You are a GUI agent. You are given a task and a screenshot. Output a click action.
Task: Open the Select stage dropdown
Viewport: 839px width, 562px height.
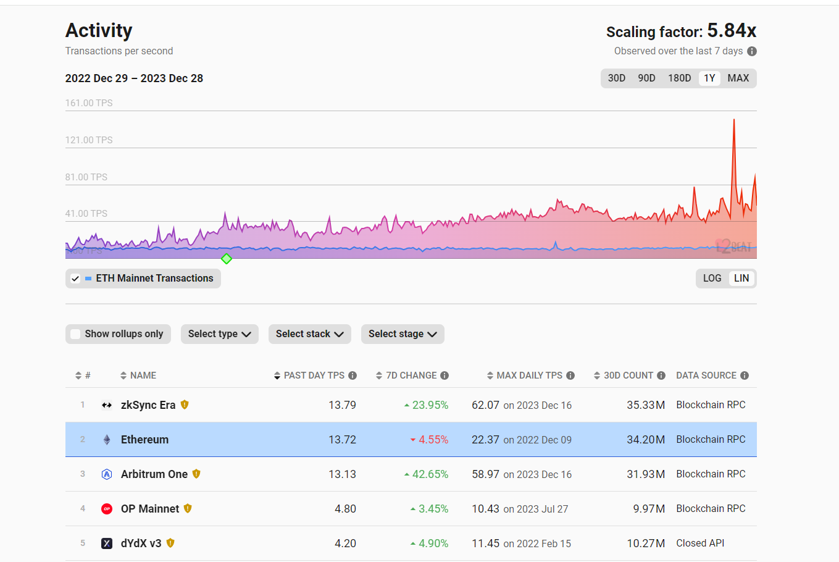click(403, 334)
